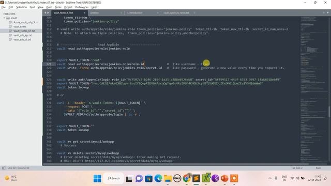This screenshot has height=186, width=331.
Task: Open the Goto menu
Action: pyautogui.click(x=49, y=7)
